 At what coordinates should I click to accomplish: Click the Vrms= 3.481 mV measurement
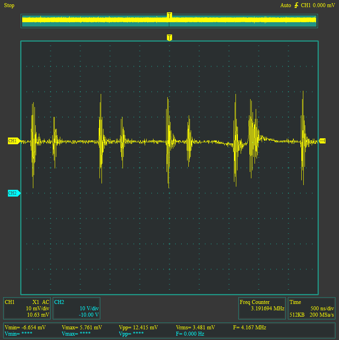(195, 327)
